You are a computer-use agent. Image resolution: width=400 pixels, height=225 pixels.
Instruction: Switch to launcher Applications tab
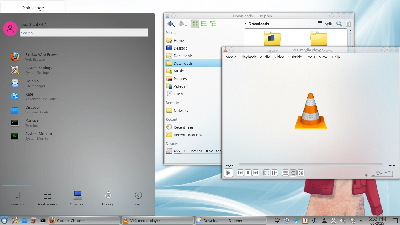tap(47, 198)
